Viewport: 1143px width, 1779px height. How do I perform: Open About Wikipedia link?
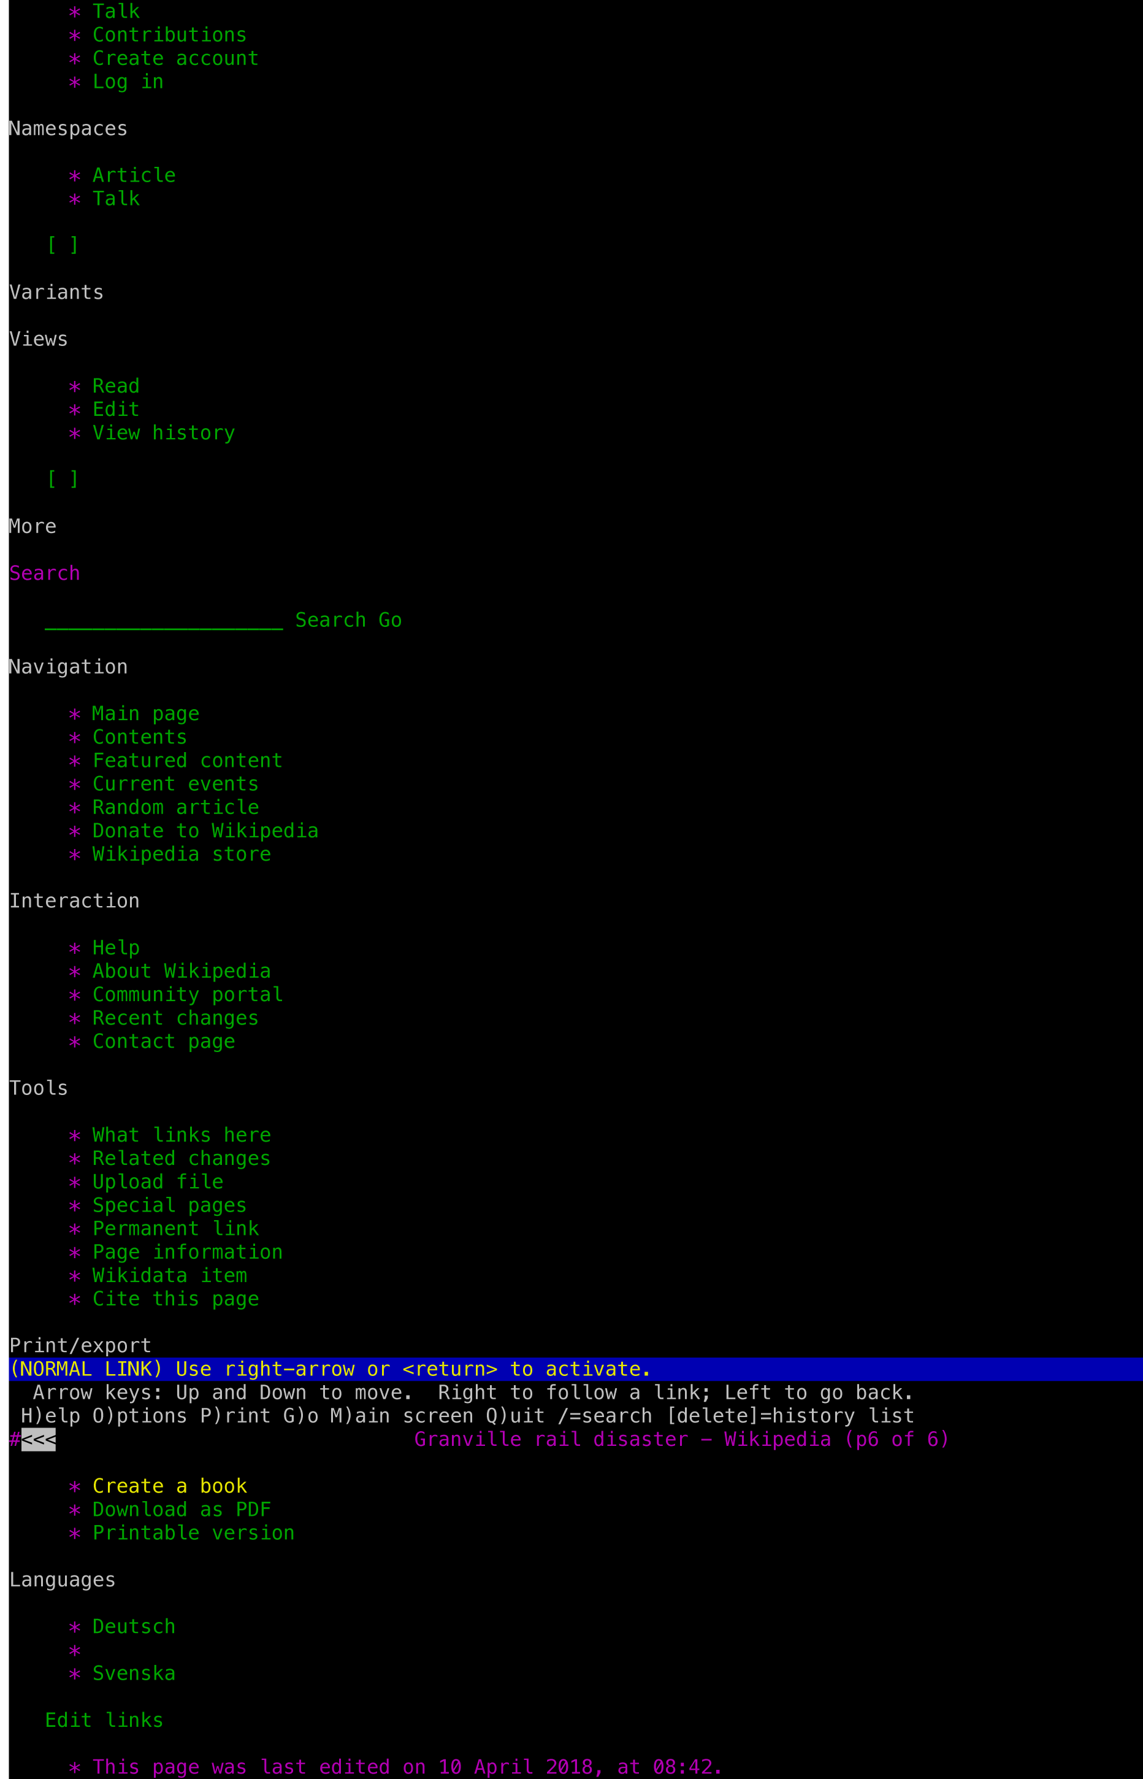point(181,971)
